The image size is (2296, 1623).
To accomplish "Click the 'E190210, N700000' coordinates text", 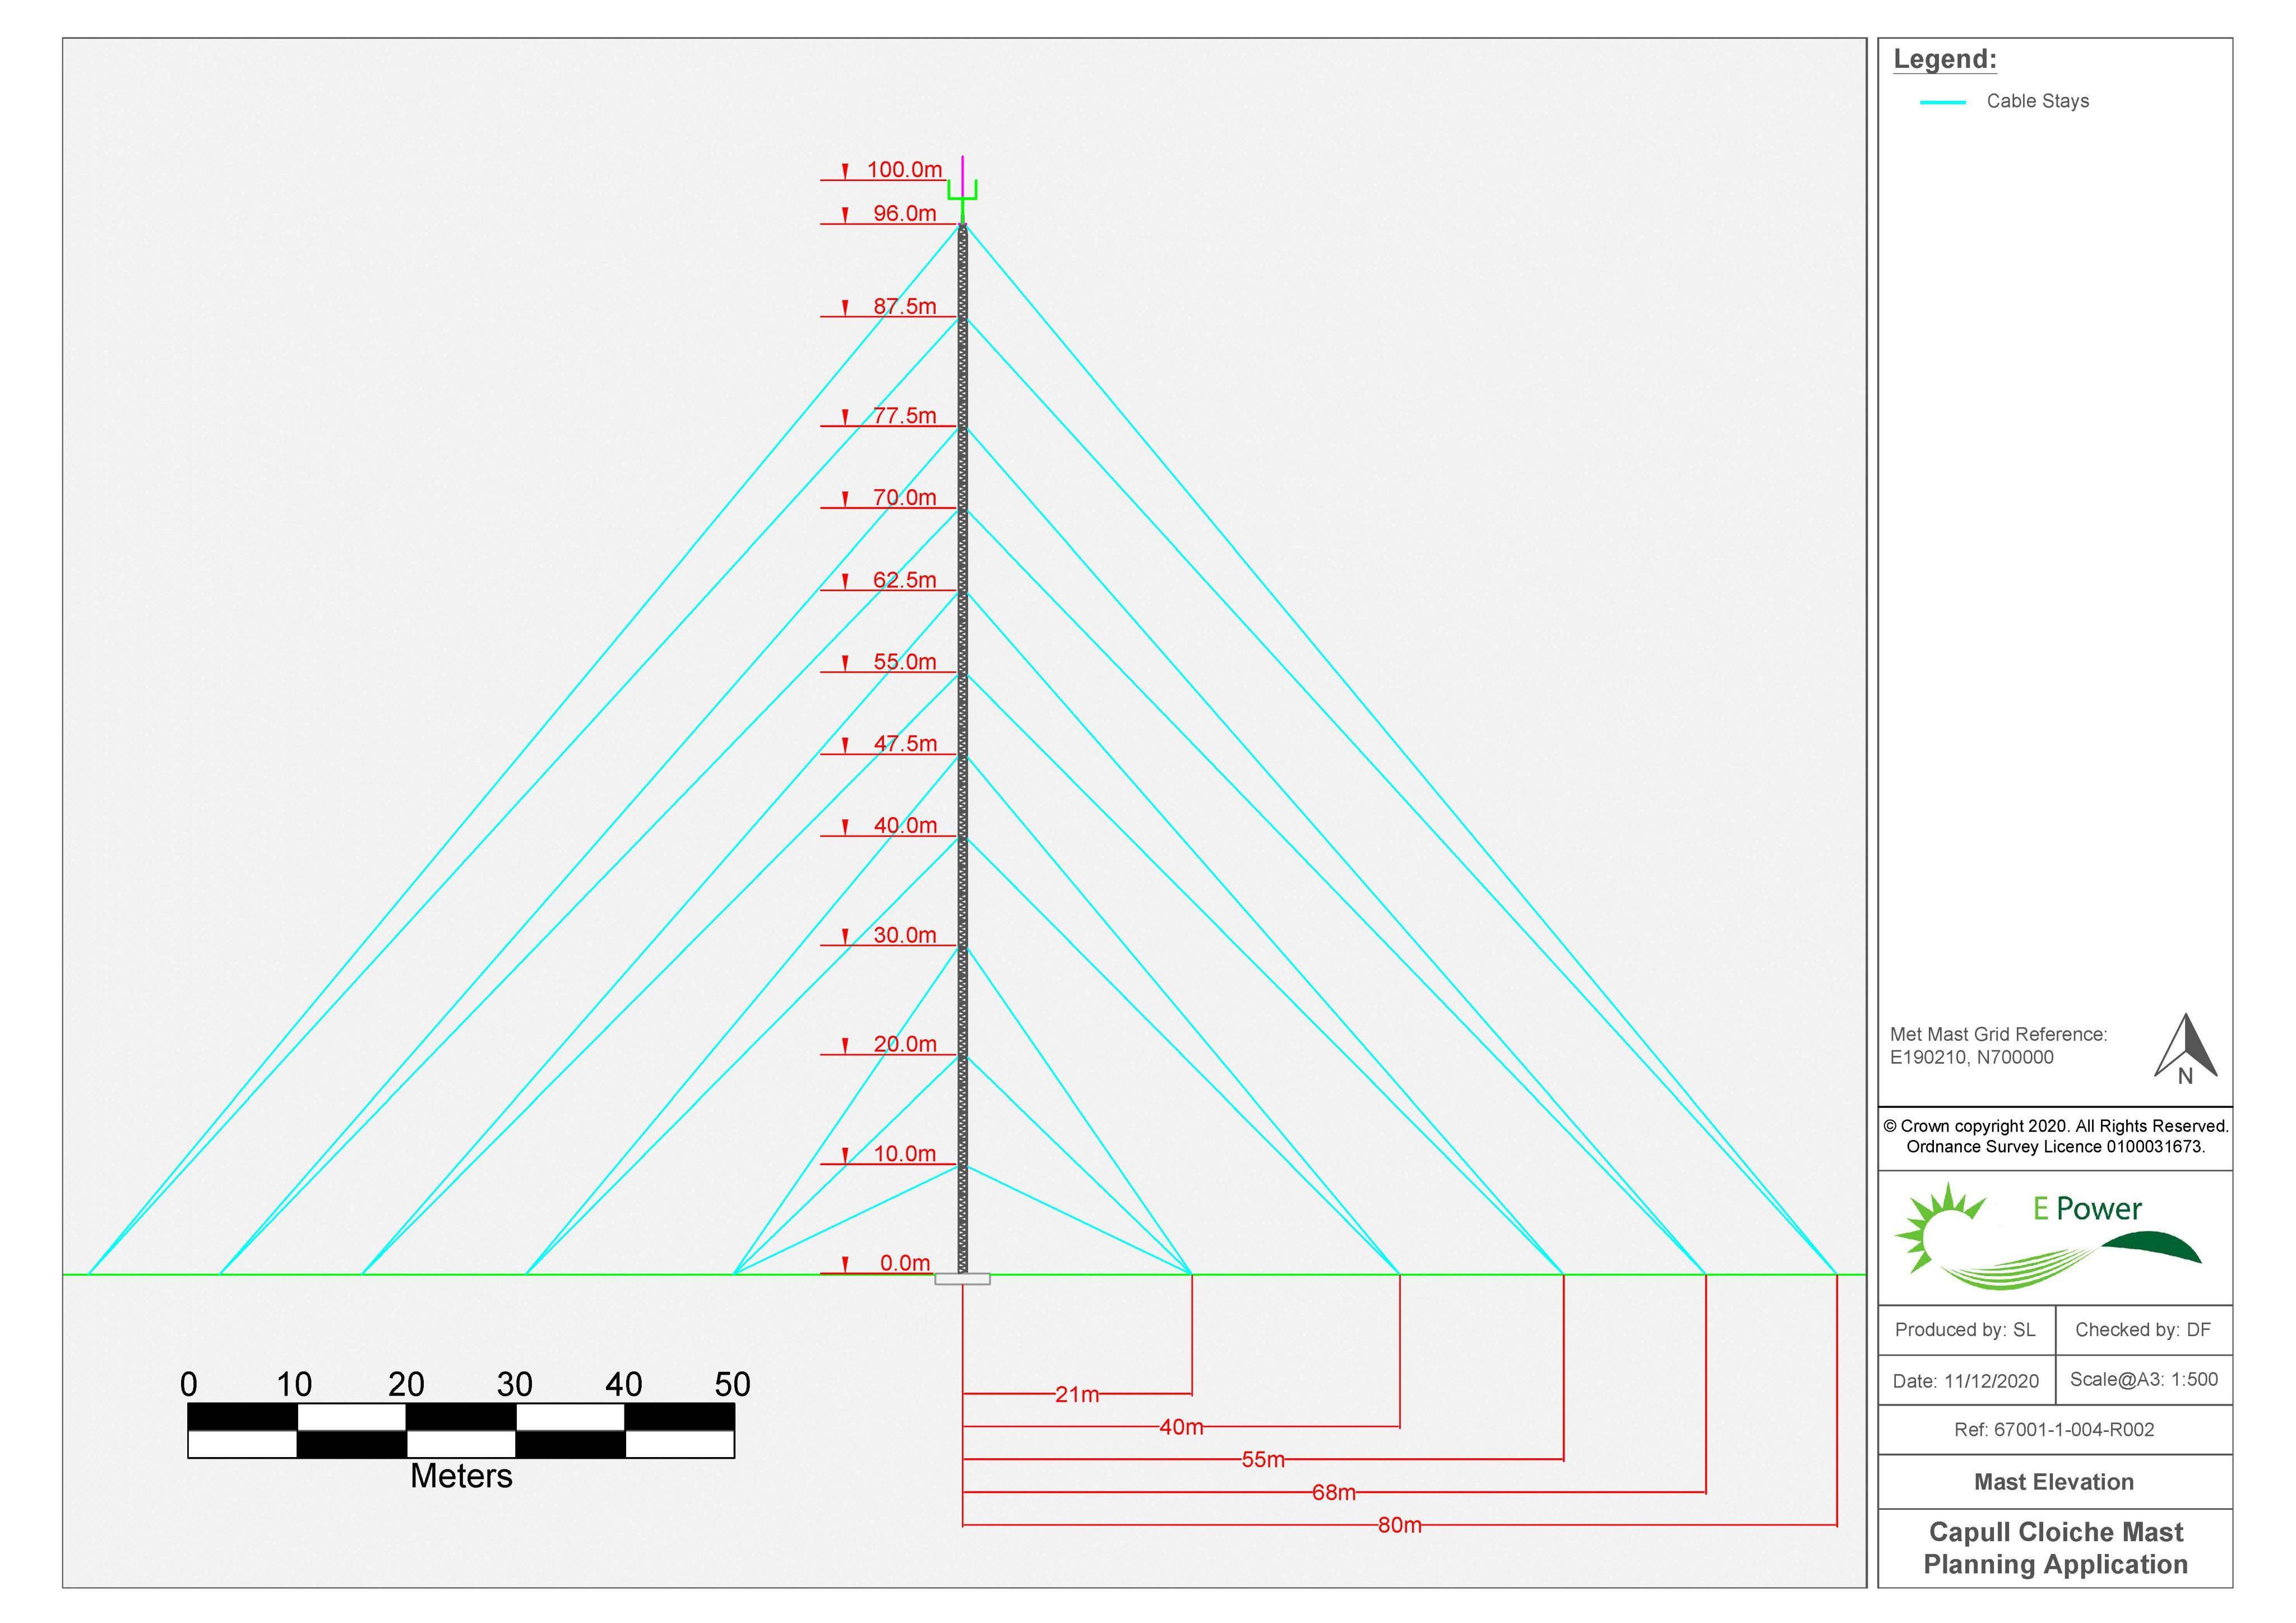I will tap(1971, 1057).
